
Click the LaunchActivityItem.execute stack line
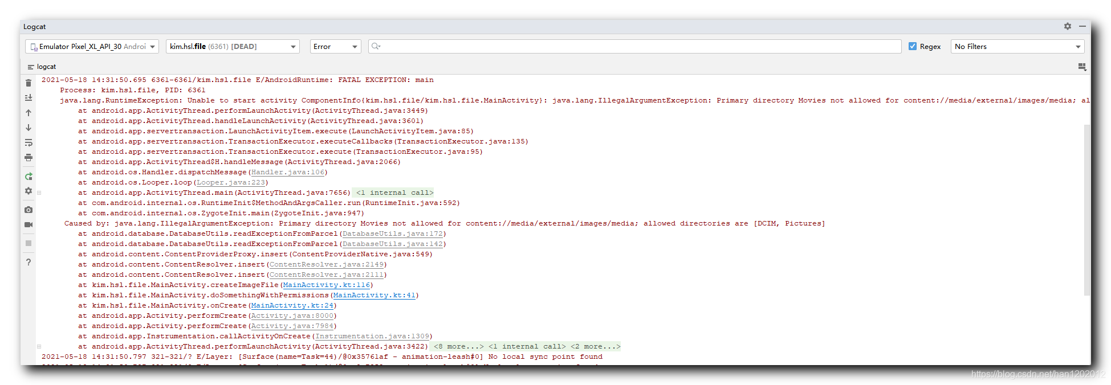276,131
